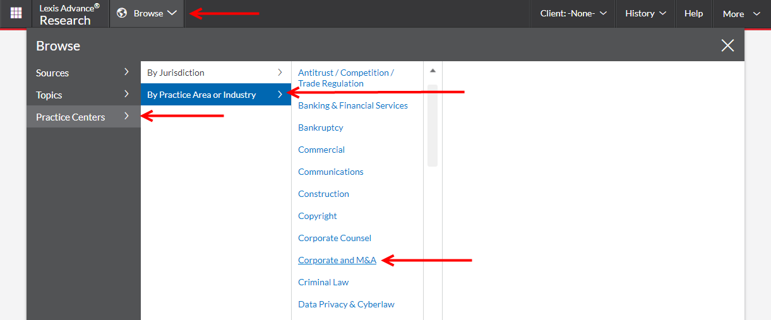Click the scrollbar up arrow in practice list

pyautogui.click(x=433, y=71)
